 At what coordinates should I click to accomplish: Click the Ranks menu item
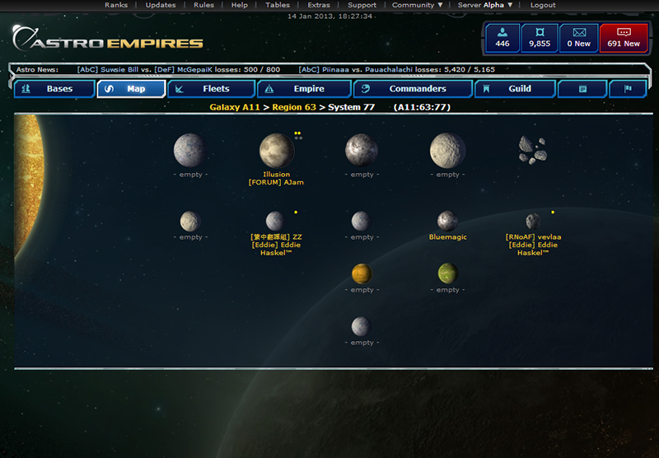(x=116, y=5)
